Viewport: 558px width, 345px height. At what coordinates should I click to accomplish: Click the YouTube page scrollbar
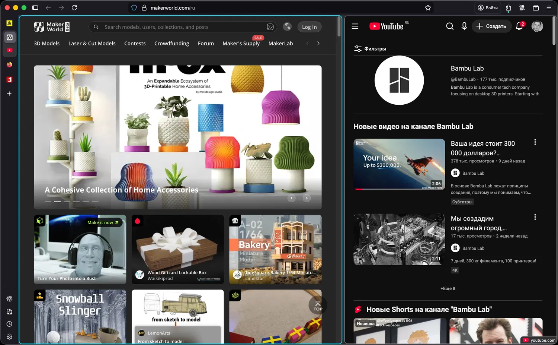tap(554, 32)
